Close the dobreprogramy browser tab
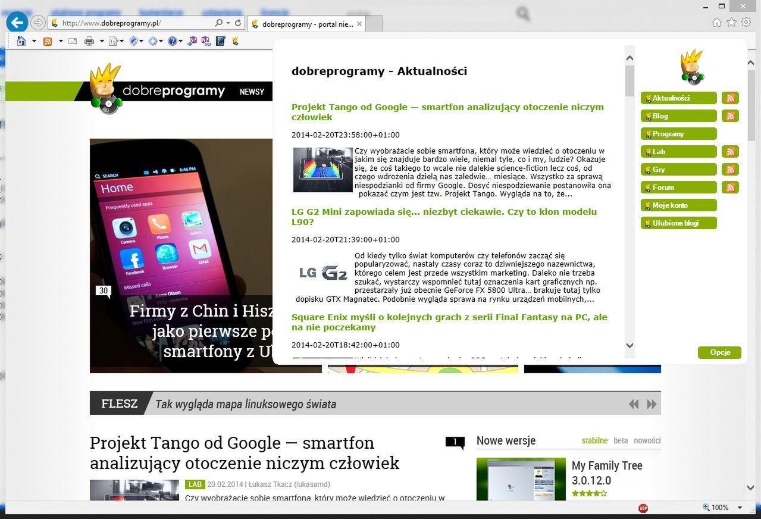Image resolution: width=761 pixels, height=519 pixels. 359,24
